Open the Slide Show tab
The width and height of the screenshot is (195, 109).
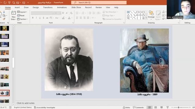pos(76,7)
